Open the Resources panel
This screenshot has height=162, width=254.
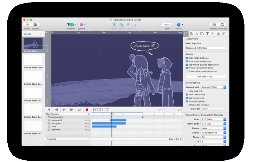tap(222, 25)
